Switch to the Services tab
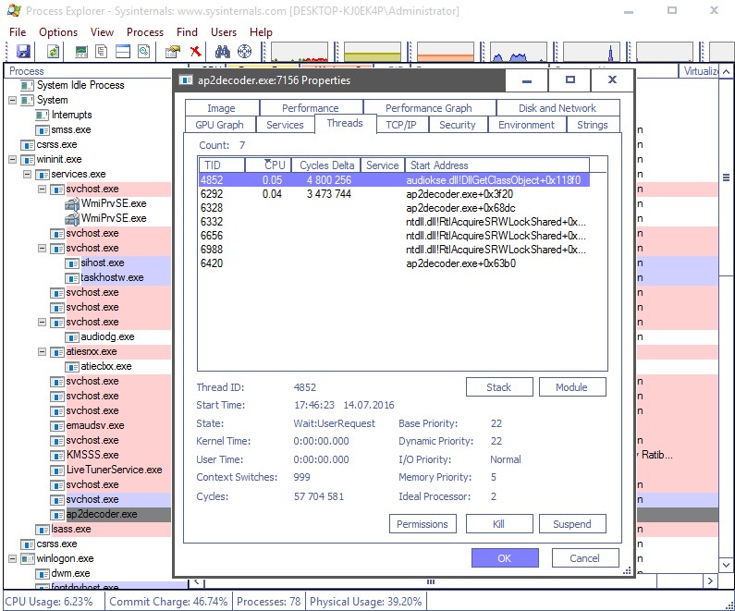 click(x=285, y=125)
